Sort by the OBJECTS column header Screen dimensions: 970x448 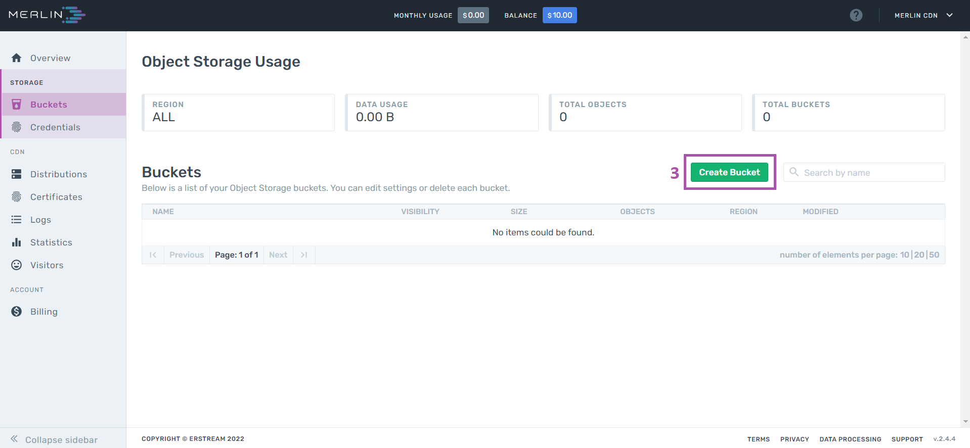[637, 212]
